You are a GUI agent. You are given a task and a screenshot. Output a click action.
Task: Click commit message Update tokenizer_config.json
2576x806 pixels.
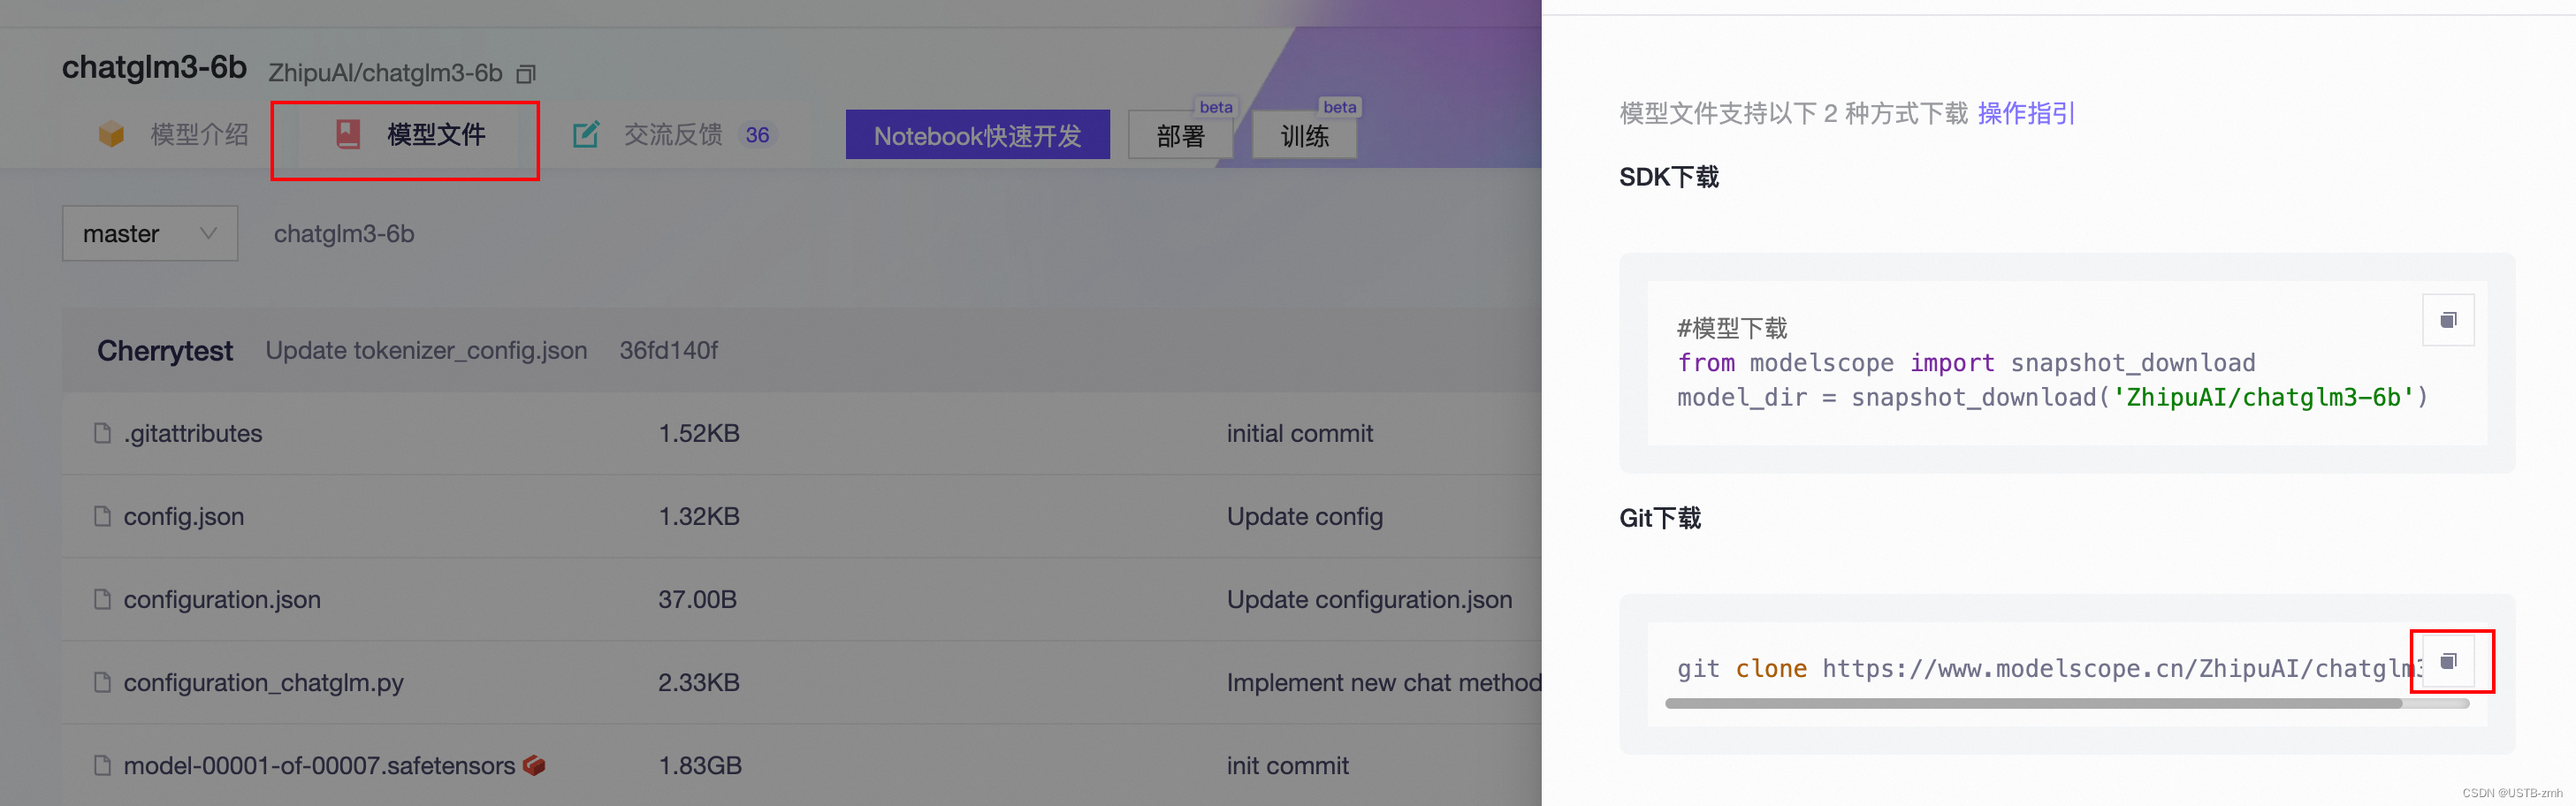[x=426, y=350]
